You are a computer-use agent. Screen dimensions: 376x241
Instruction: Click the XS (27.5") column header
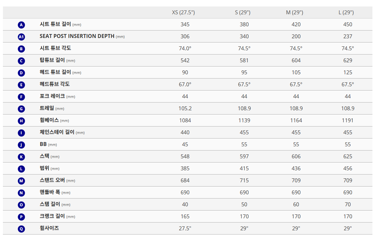[x=183, y=12]
